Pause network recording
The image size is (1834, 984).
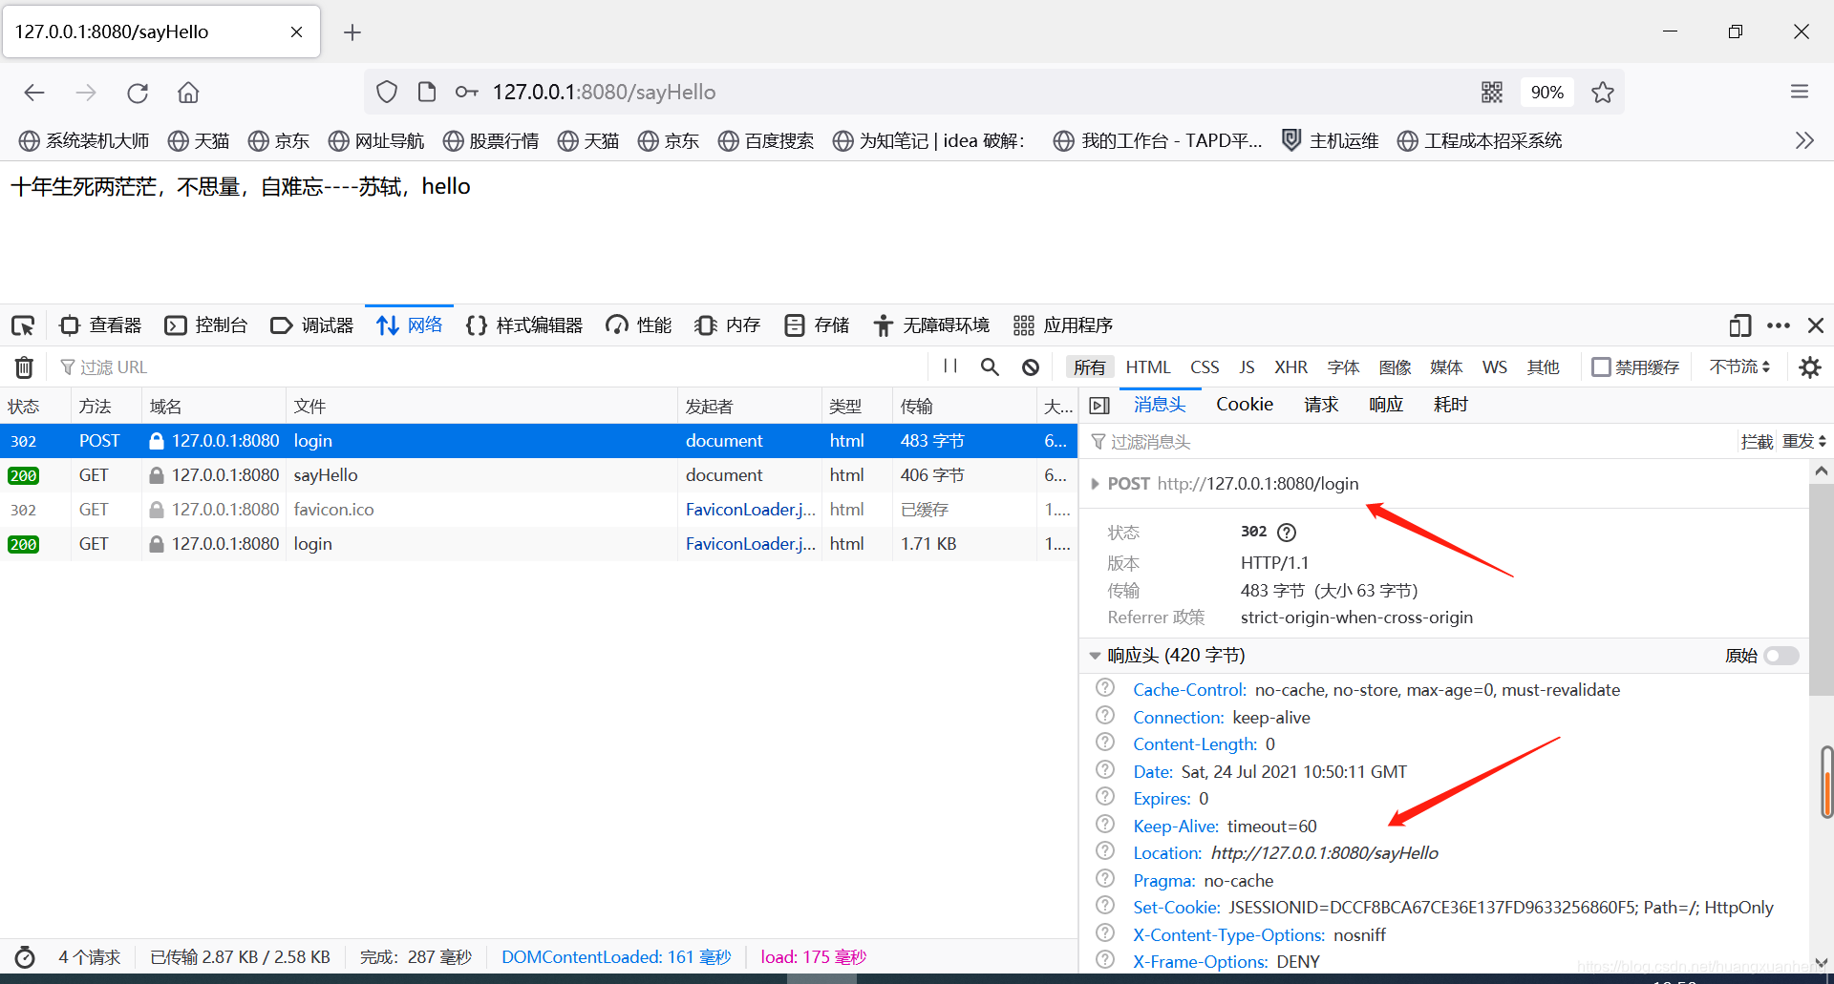point(950,366)
